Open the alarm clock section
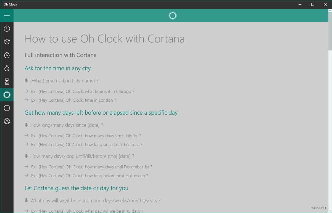This screenshot has width=332, height=213. point(7,42)
